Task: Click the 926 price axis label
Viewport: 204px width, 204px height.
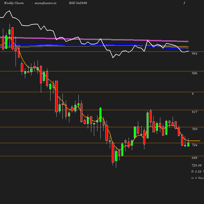Action: coord(195,73)
